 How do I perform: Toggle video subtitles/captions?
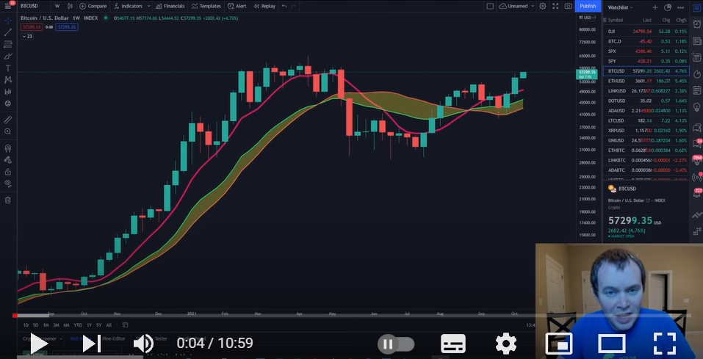tap(453, 344)
